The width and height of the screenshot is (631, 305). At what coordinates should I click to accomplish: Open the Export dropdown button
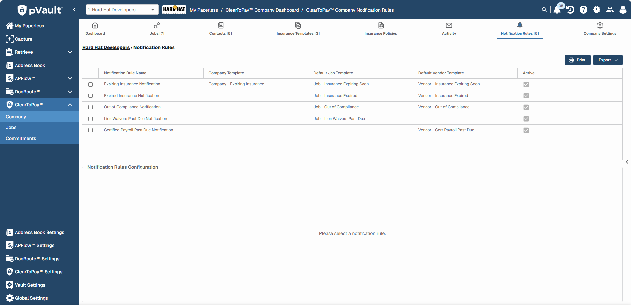(608, 60)
